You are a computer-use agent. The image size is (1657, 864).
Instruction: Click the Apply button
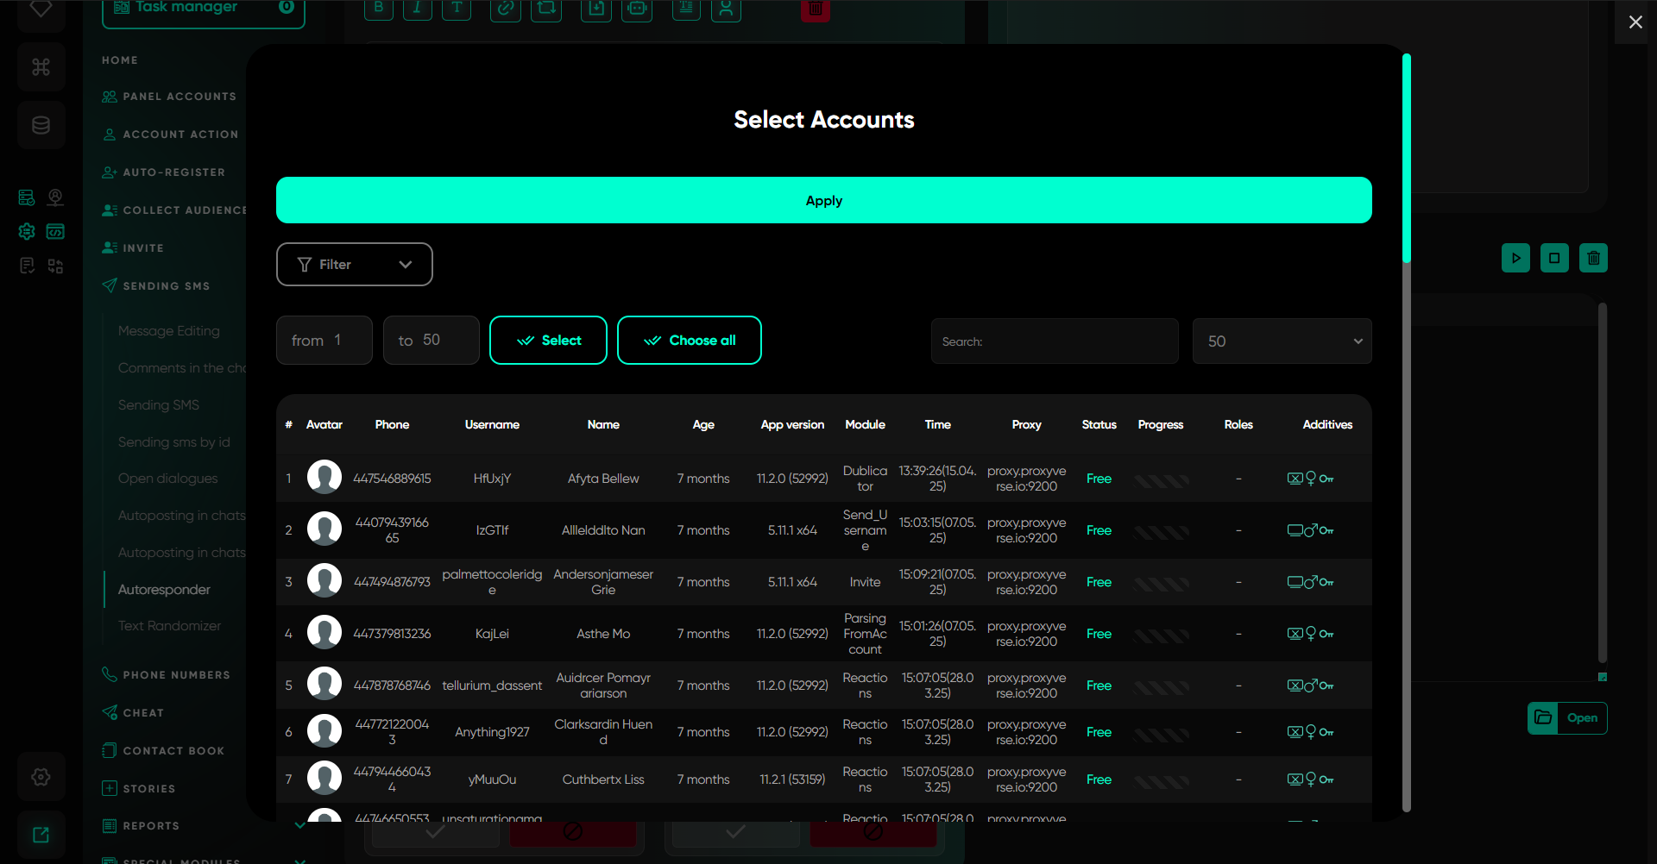pyautogui.click(x=823, y=200)
